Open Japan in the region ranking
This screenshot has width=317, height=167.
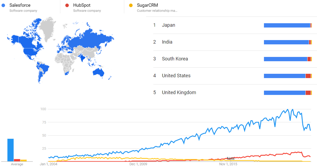point(168,25)
